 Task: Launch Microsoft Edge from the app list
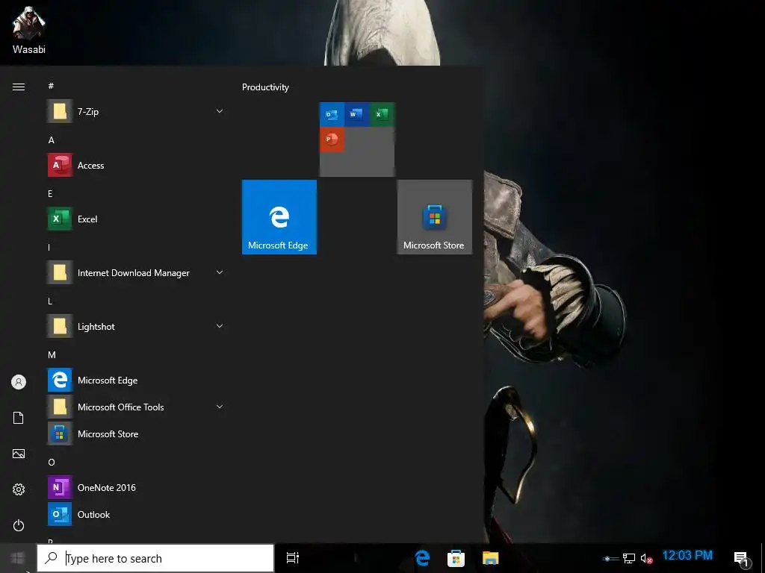pos(137,380)
